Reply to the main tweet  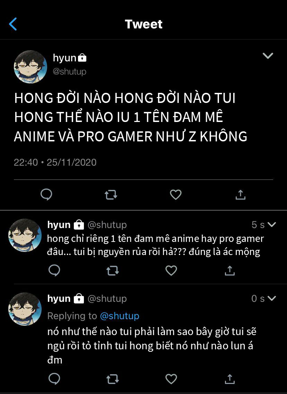pyautogui.click(x=46, y=195)
